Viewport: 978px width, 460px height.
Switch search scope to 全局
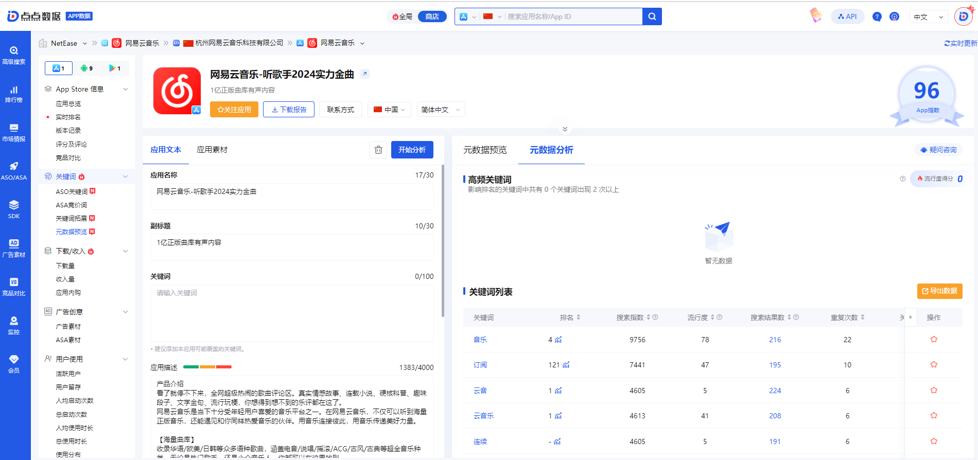(x=403, y=16)
